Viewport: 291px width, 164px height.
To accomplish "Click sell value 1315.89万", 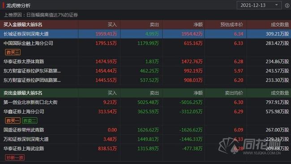I will point(148,148).
